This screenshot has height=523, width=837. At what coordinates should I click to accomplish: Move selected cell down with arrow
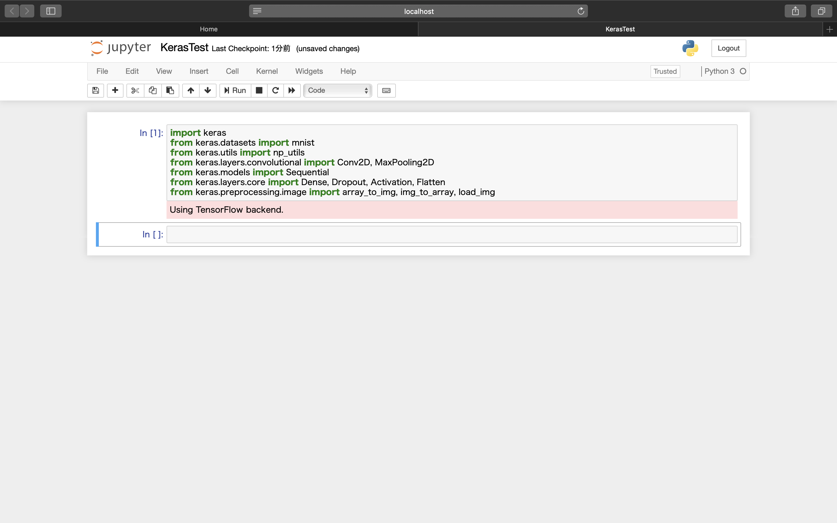click(208, 90)
